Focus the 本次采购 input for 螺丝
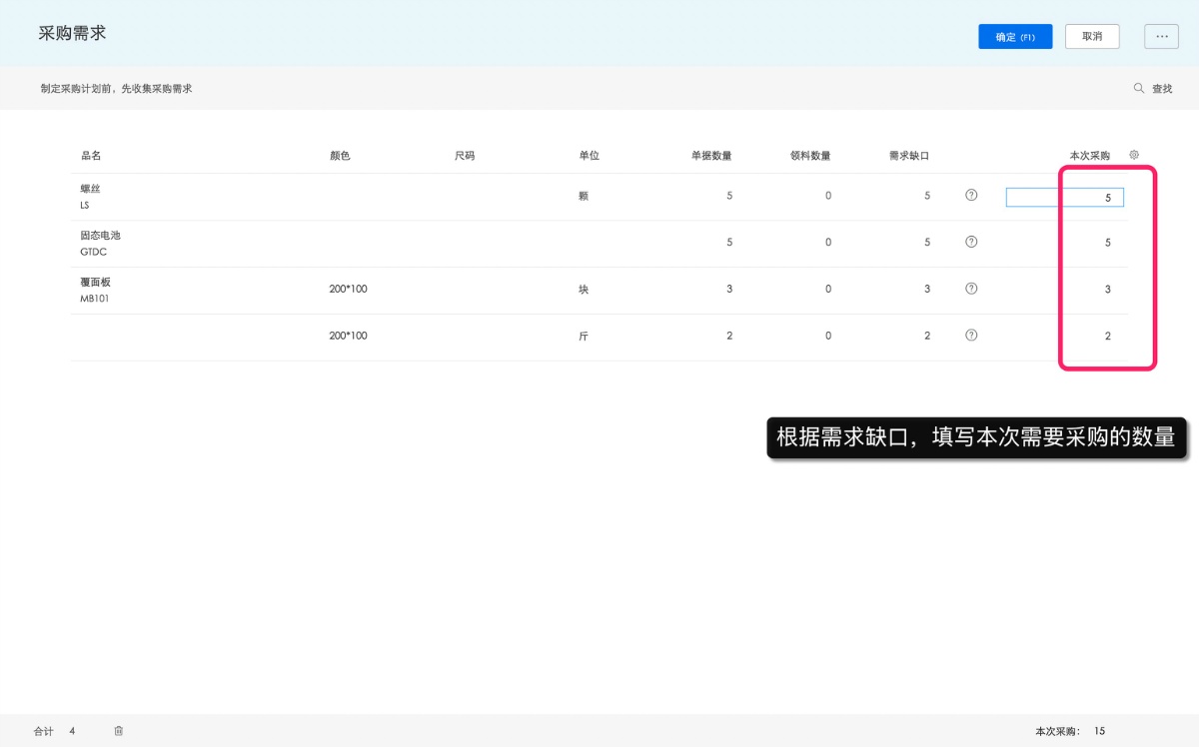Image resolution: width=1199 pixels, height=747 pixels. click(1065, 198)
